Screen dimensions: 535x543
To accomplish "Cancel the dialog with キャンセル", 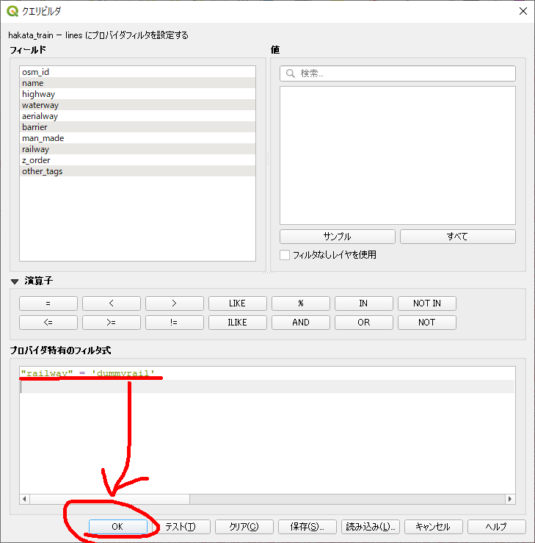I will (432, 527).
